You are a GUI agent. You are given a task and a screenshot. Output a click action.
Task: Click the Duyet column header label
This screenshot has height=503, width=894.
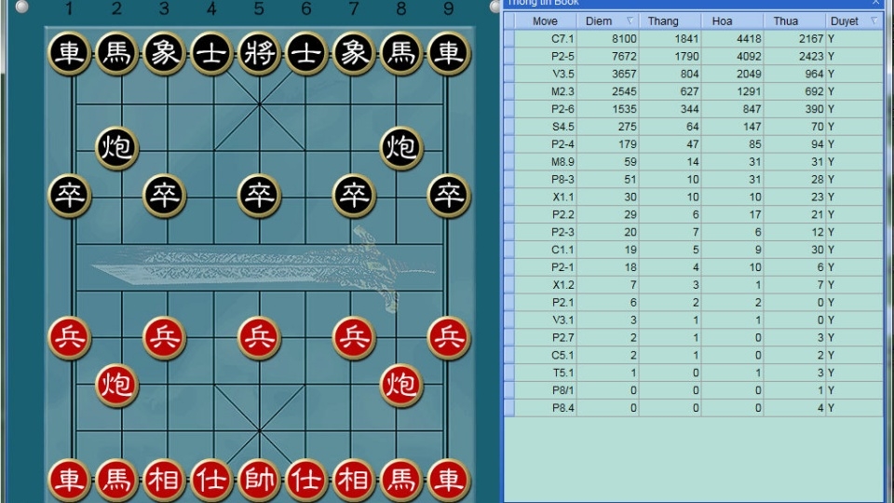coord(845,21)
